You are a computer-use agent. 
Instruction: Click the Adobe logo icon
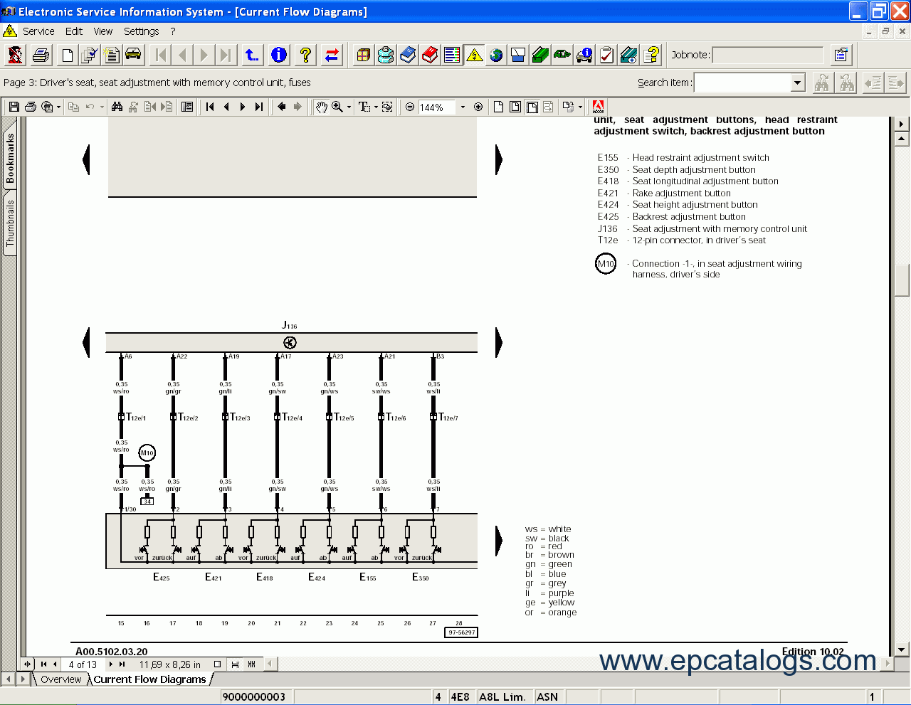tap(598, 107)
